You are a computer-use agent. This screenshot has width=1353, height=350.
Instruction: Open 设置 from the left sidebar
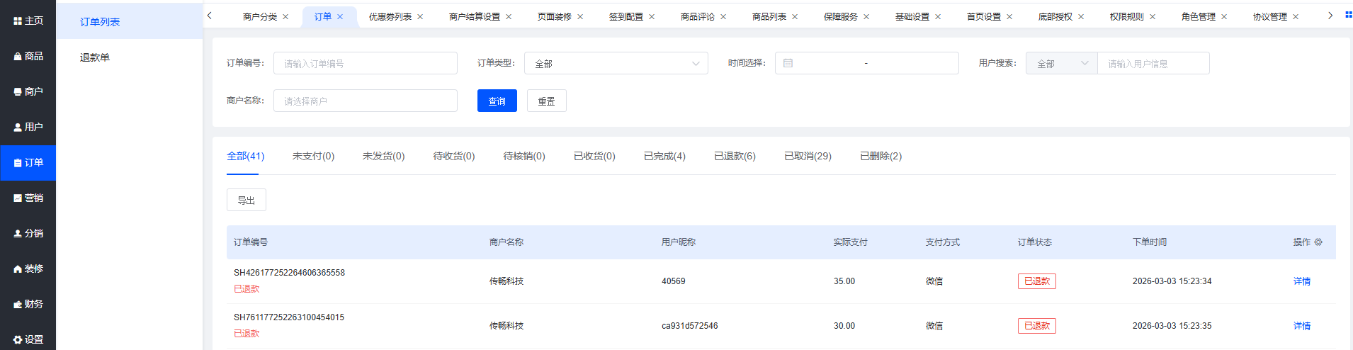[x=28, y=339]
